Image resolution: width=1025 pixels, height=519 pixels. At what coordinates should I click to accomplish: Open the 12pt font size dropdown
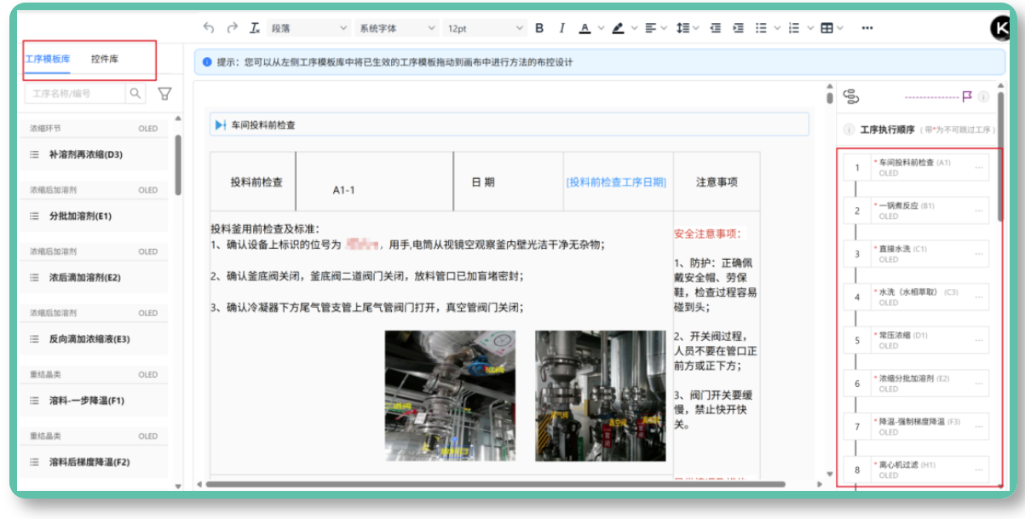(485, 28)
